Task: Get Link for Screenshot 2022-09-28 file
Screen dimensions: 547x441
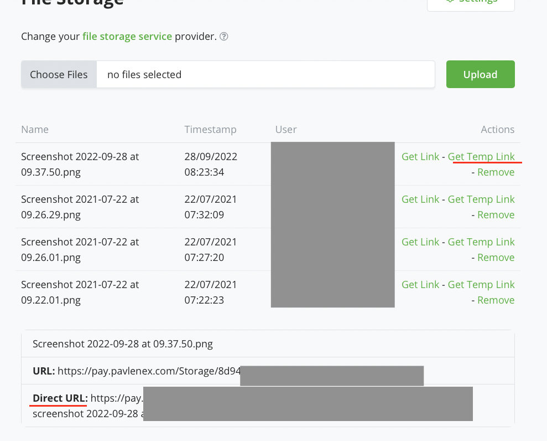Action: click(420, 156)
